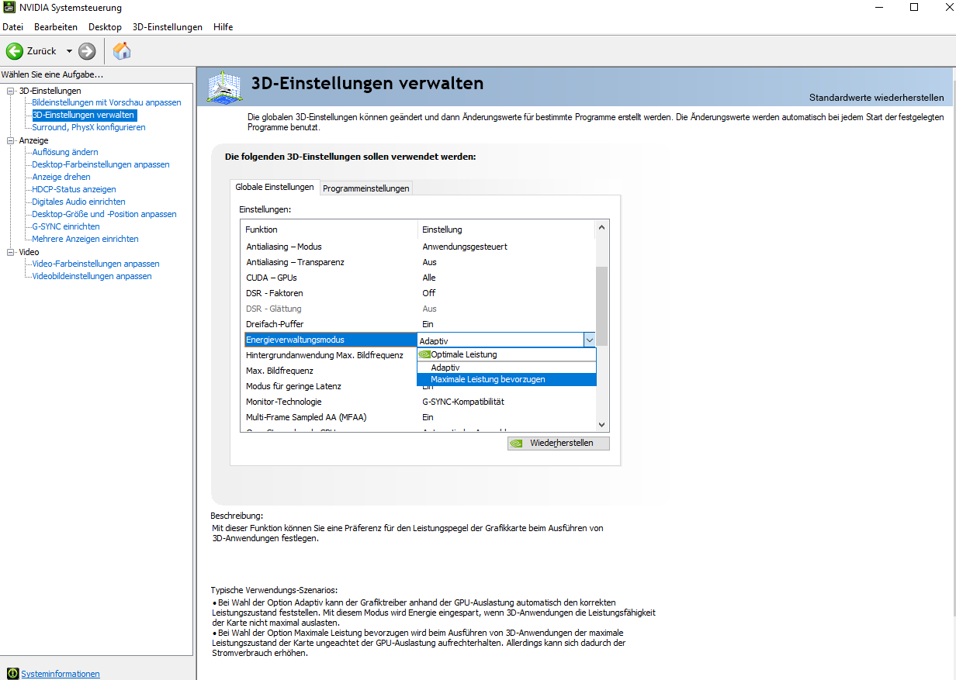
Task: Open Desktop-Farbeinstellungen anpassen
Action: point(101,164)
